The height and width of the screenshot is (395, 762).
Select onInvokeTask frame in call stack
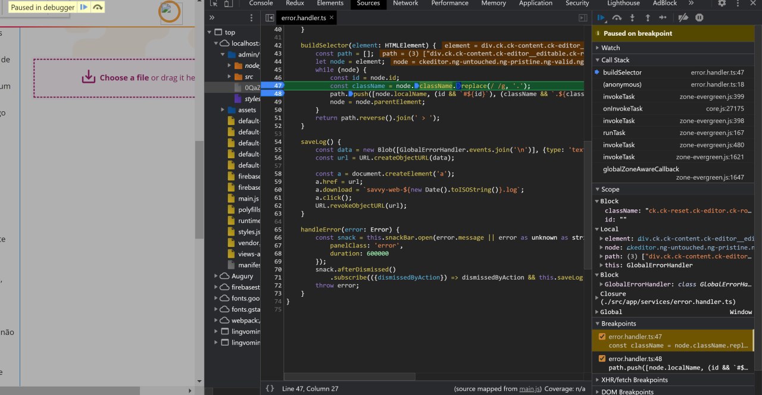point(623,109)
